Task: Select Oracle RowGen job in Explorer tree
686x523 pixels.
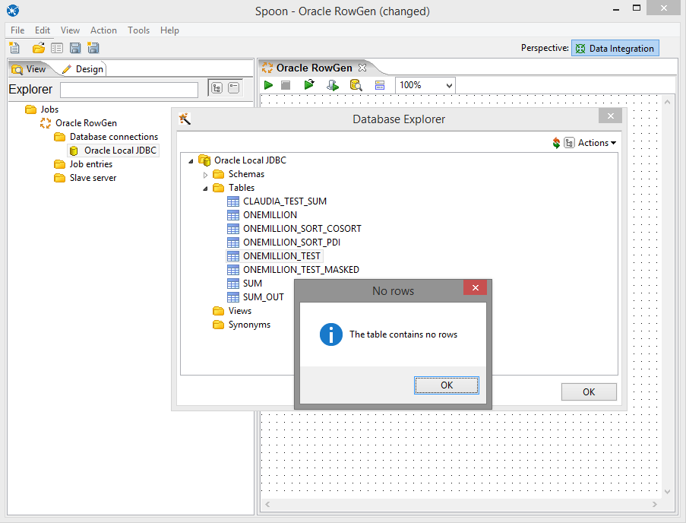Action: click(79, 123)
